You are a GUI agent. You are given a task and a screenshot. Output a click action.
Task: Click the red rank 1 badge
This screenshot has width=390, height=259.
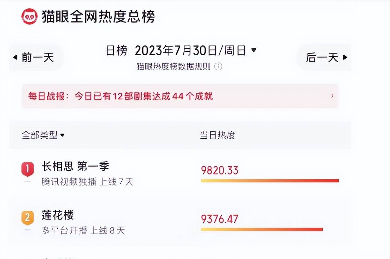pyautogui.click(x=27, y=169)
